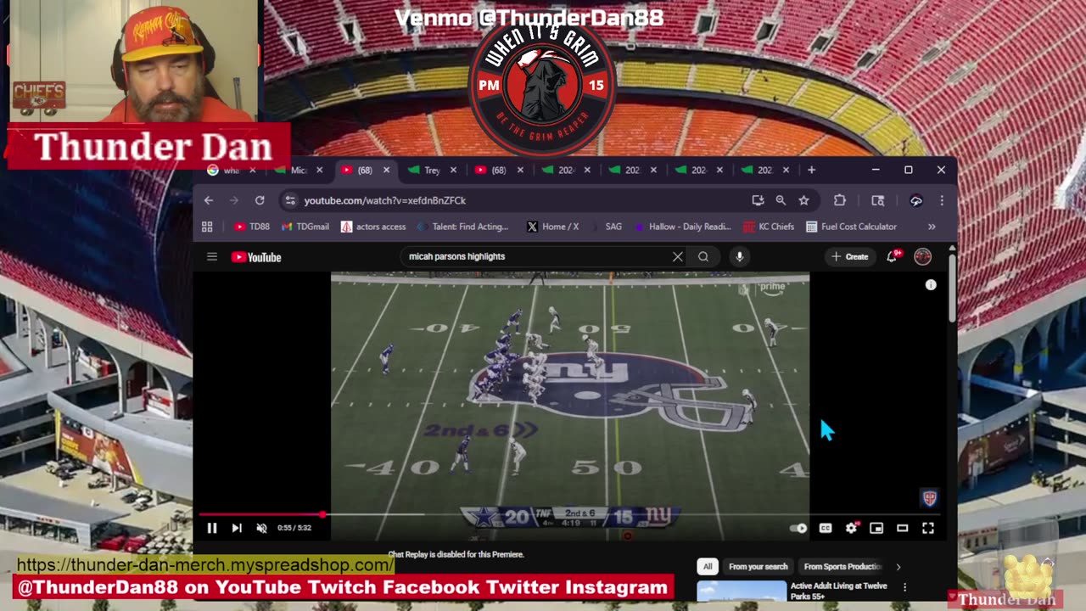Reload the current page
1086x611 pixels.
coord(260,200)
